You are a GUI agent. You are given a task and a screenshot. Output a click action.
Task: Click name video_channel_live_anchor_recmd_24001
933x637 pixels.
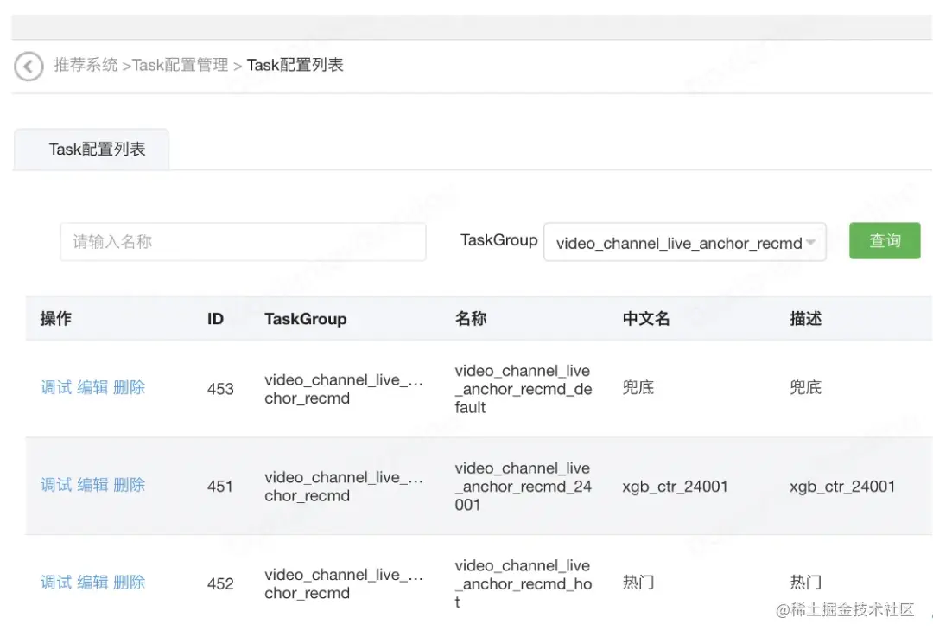[524, 487]
